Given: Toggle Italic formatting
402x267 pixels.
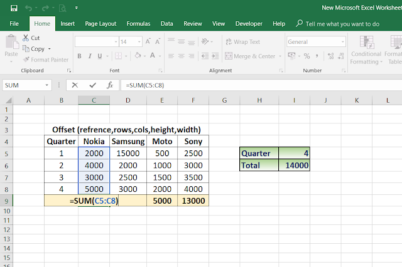Looking at the screenshot, I should [x=90, y=56].
